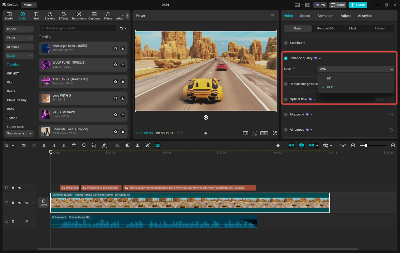Switch to the Animation tab
400x253 pixels.
tap(325, 16)
